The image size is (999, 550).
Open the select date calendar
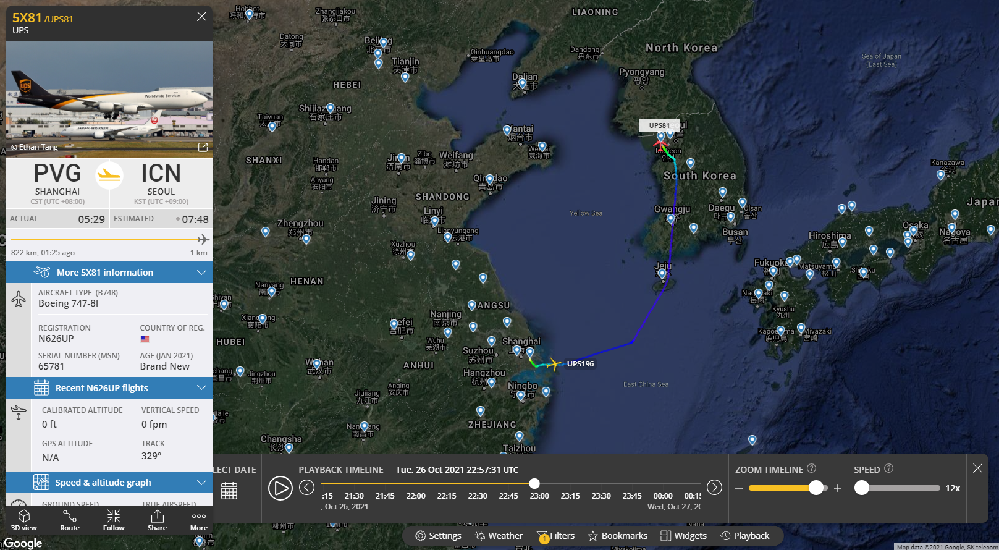(229, 491)
